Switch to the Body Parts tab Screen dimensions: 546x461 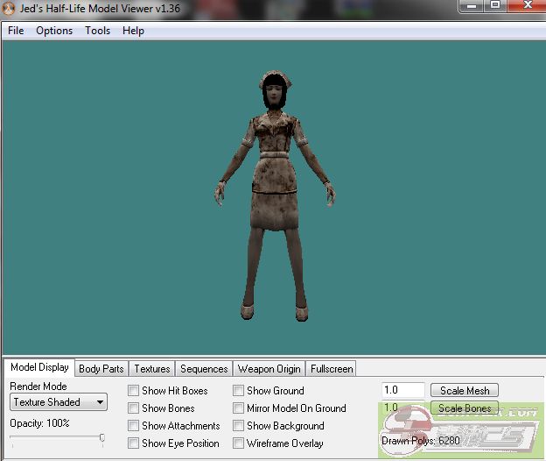[101, 369]
